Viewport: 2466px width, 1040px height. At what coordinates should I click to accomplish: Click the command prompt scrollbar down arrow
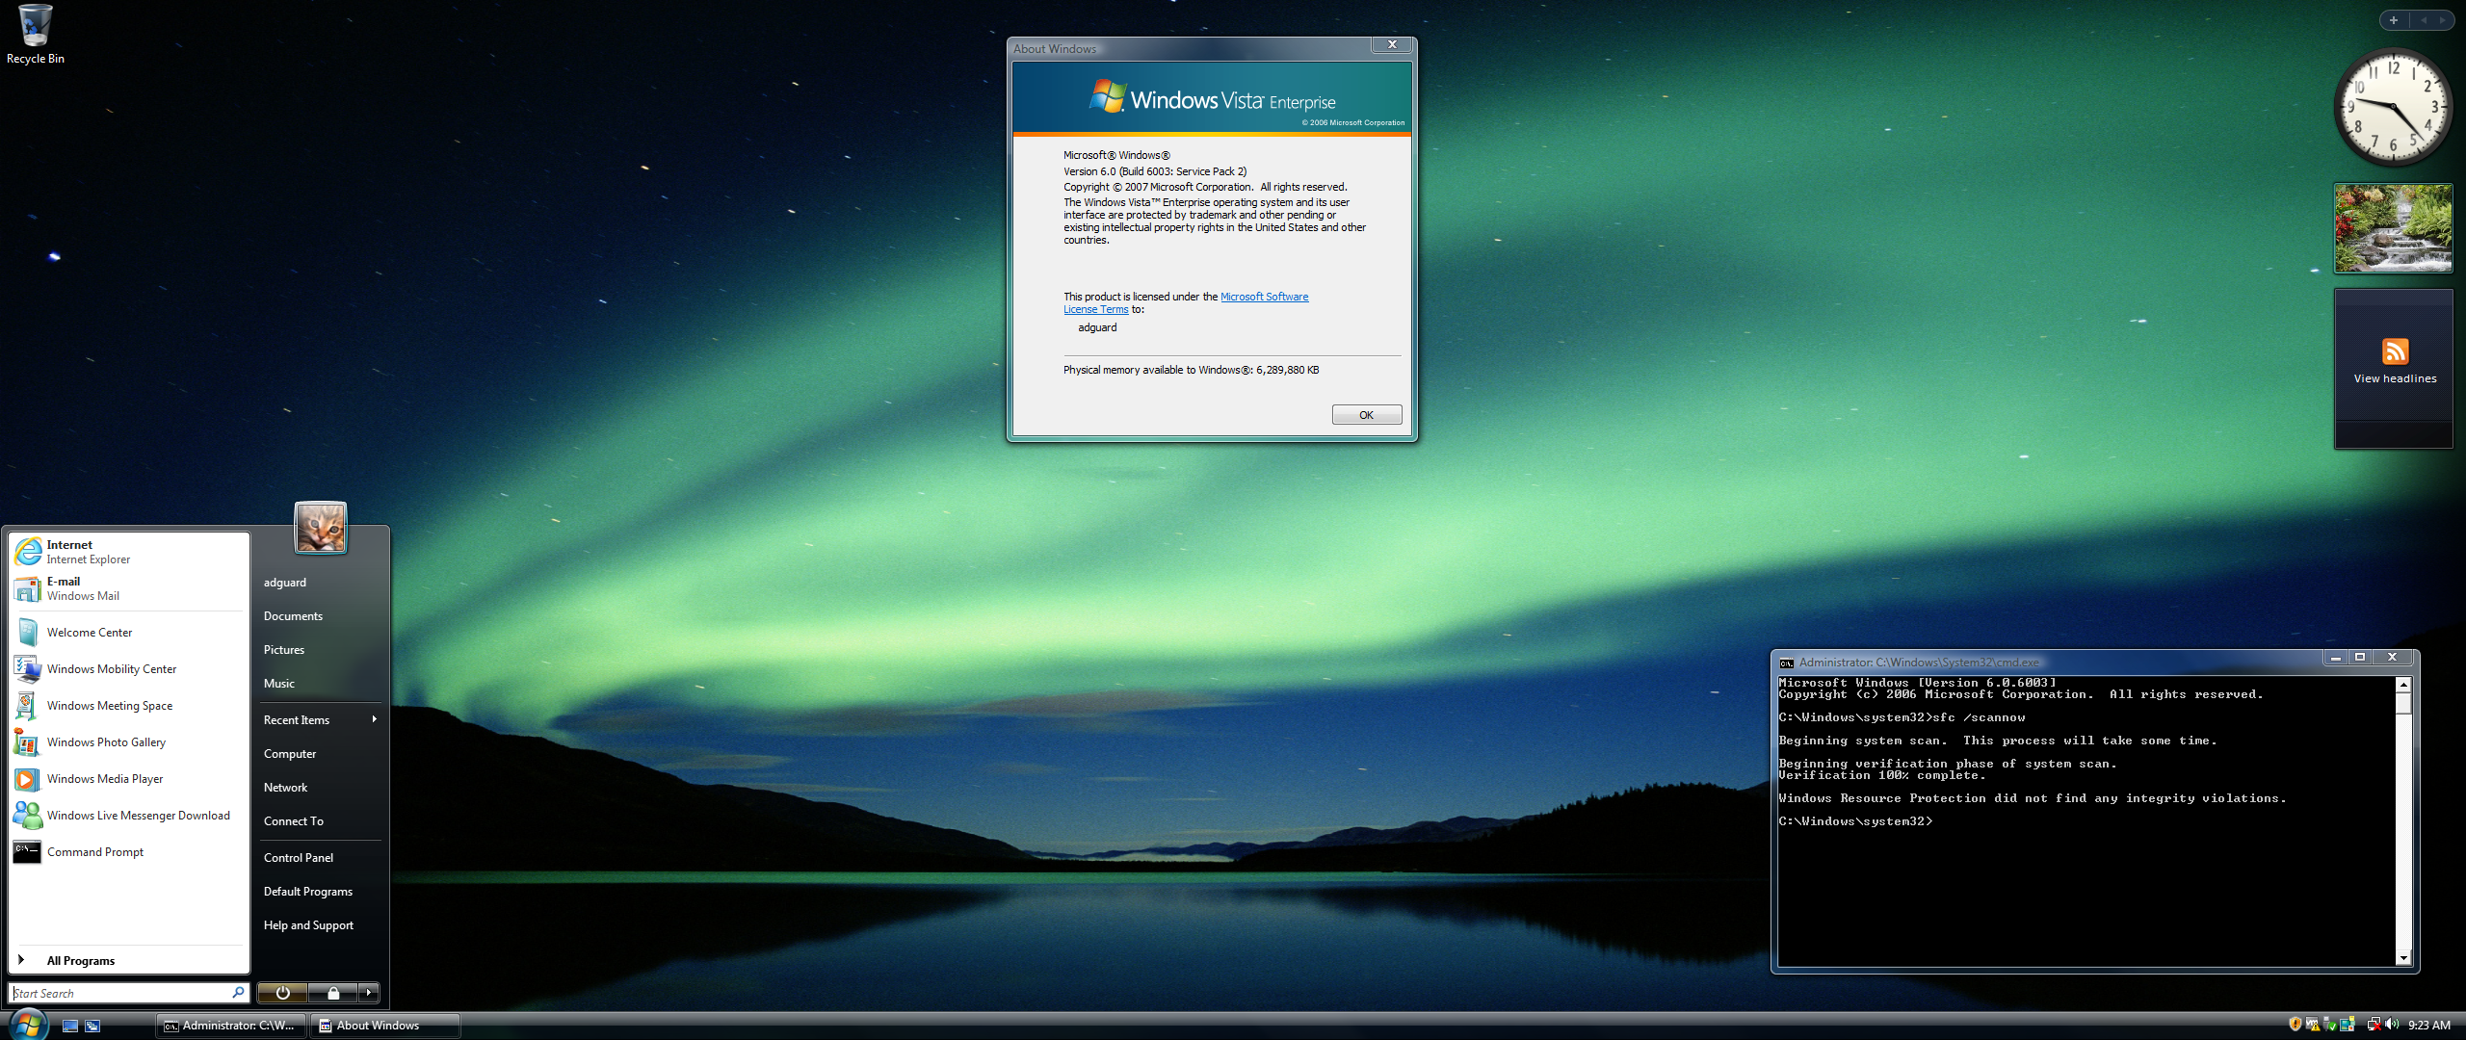pyautogui.click(x=2403, y=958)
